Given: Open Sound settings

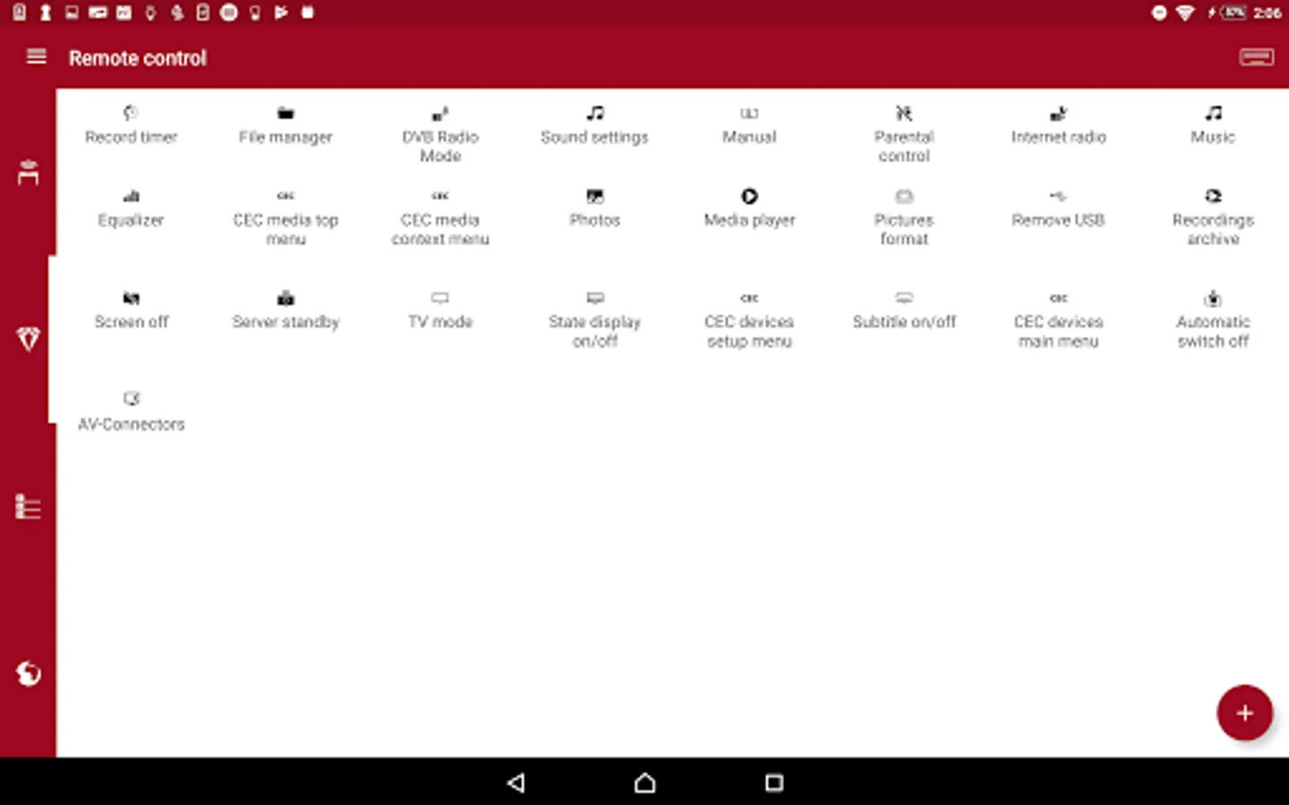Looking at the screenshot, I should 594,125.
